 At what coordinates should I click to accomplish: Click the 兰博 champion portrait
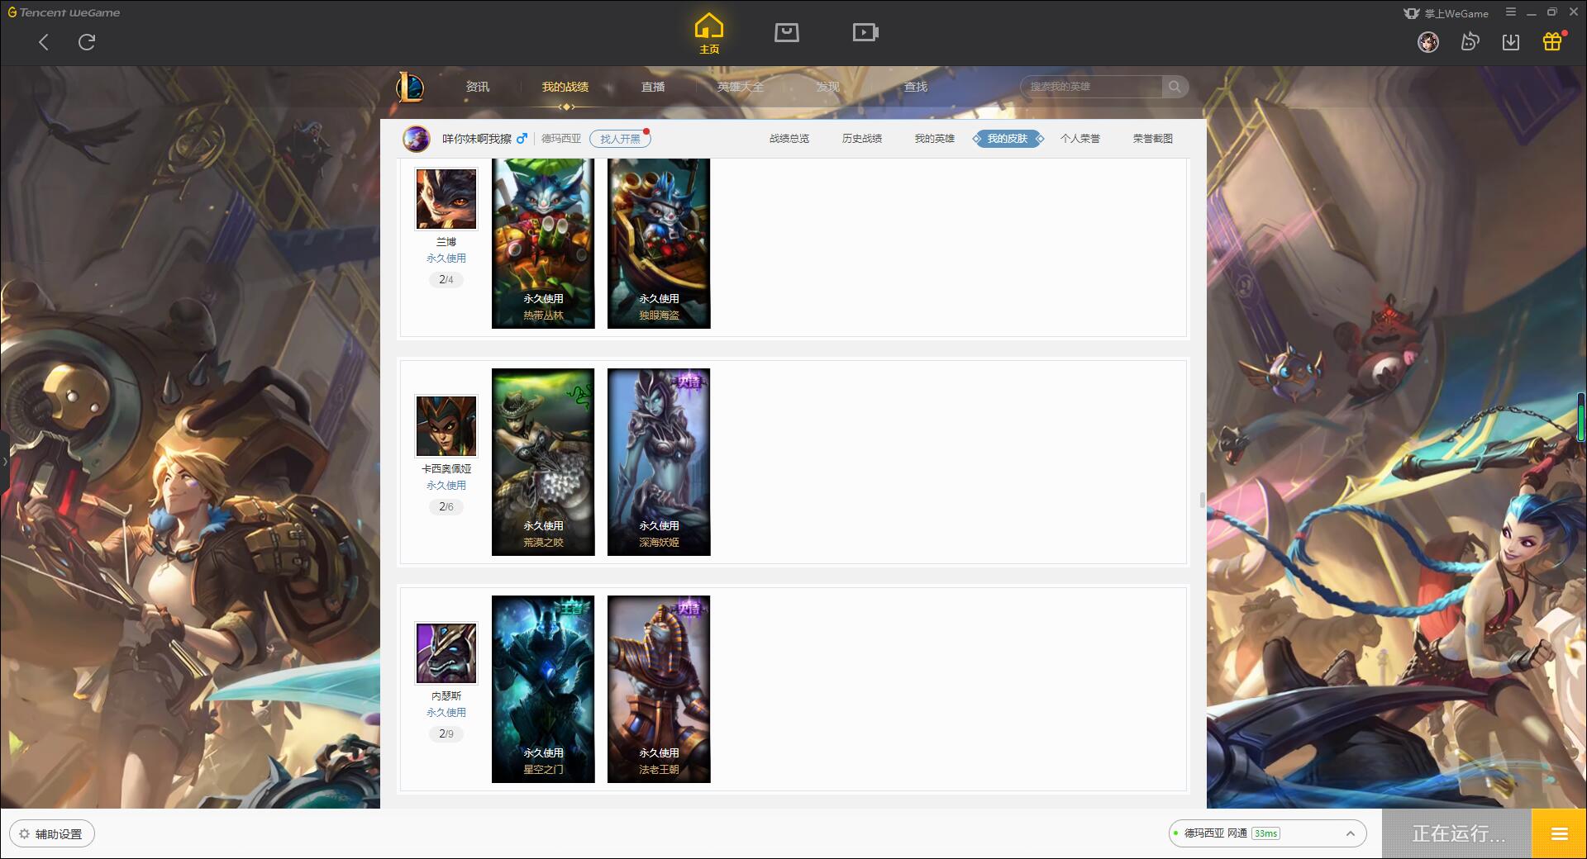click(x=446, y=199)
